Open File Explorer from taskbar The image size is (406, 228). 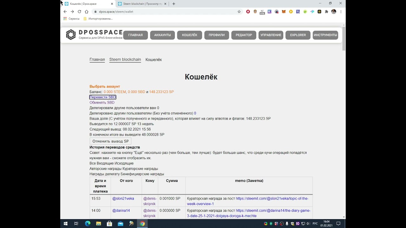(x=99, y=224)
